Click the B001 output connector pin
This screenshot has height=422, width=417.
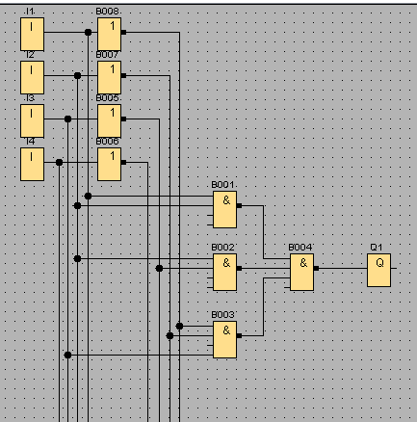coord(239,205)
